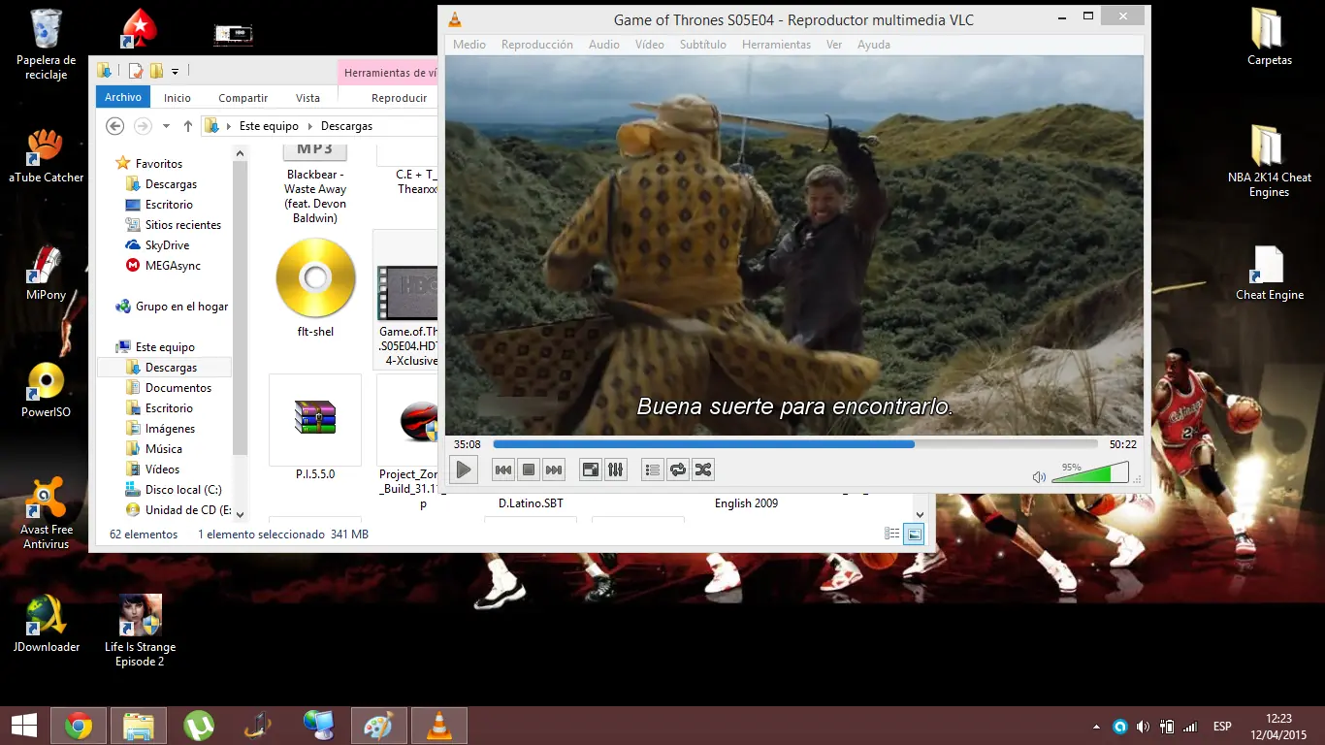Screen dimensions: 1325x745
Task: Switch to the Inicio ribbon tab
Action: [x=178, y=98]
